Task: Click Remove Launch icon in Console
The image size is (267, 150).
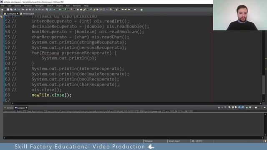Action: (x=222, y=107)
